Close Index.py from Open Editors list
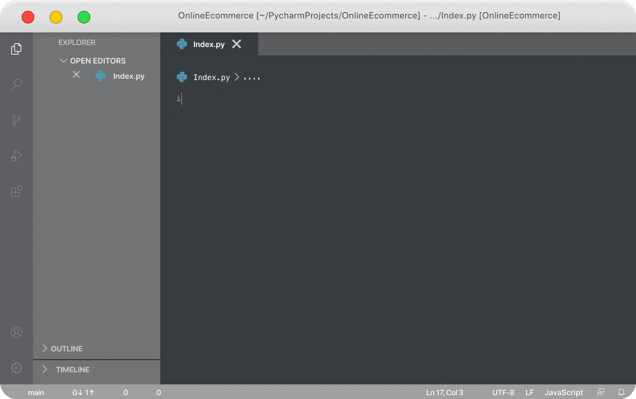Viewport: 636px width, 399px height. 76,75
